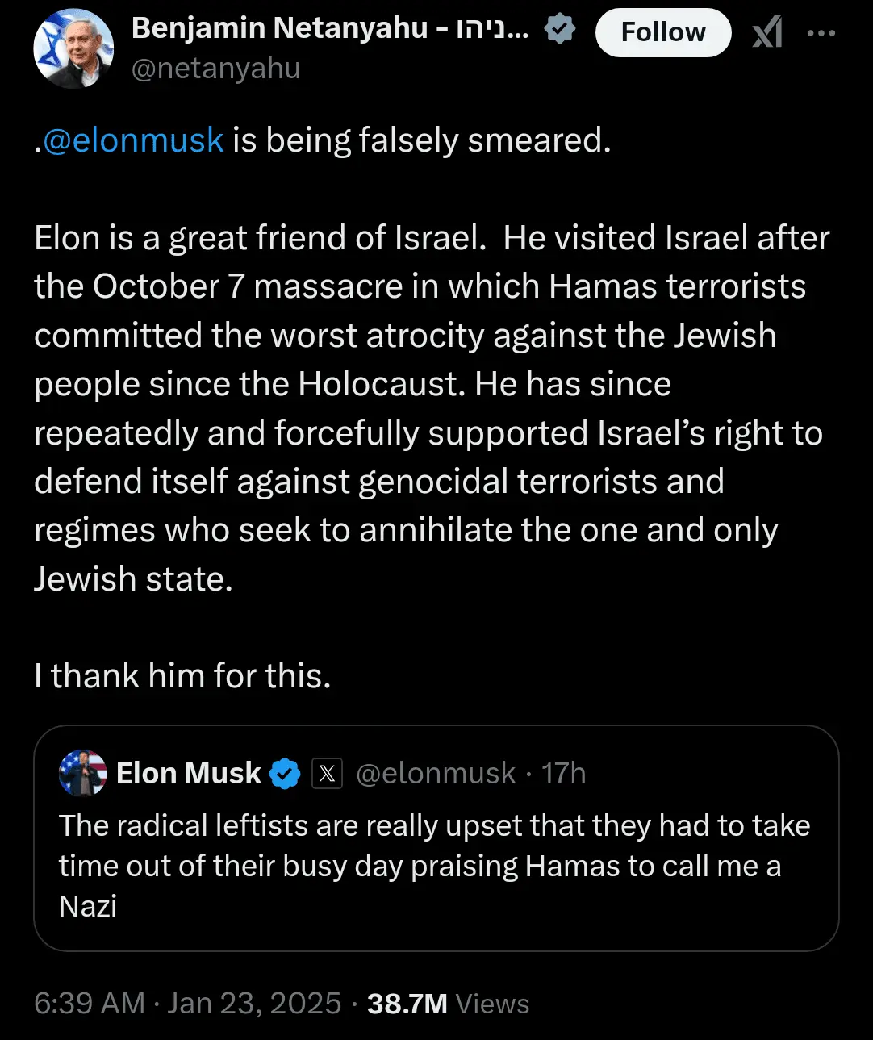The image size is (873, 1040).
Task: Open the three-dot more options menu
Action: (x=821, y=33)
